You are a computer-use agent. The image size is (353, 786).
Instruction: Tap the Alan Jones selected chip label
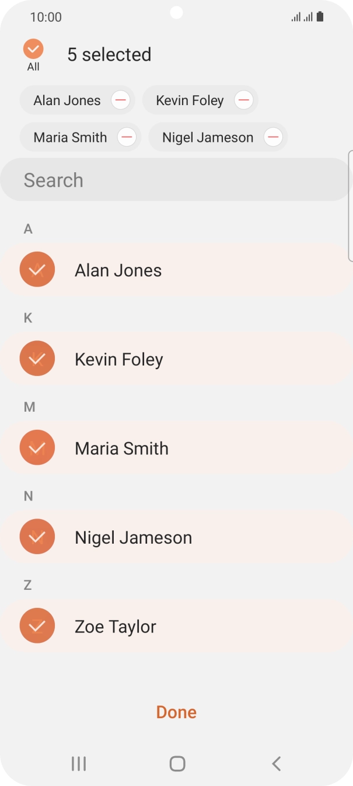67,100
